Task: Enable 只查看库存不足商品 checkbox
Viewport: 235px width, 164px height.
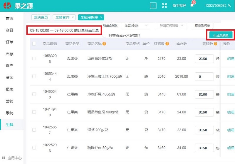Action: [104, 36]
